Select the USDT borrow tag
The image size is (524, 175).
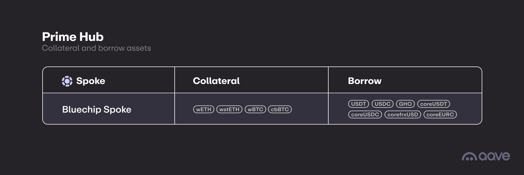[x=358, y=104]
